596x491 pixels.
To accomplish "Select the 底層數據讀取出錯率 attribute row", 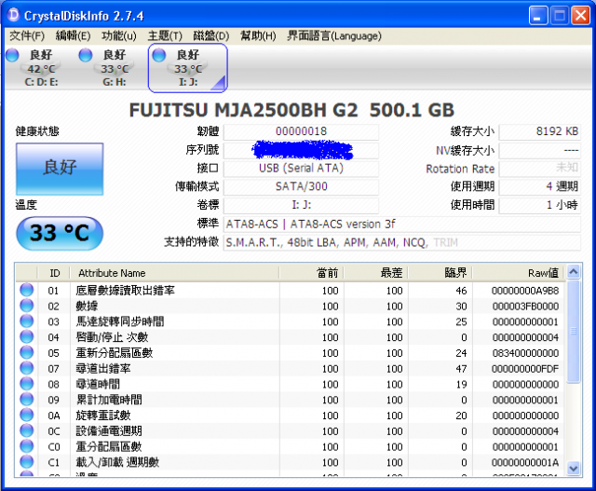I will (x=291, y=290).
